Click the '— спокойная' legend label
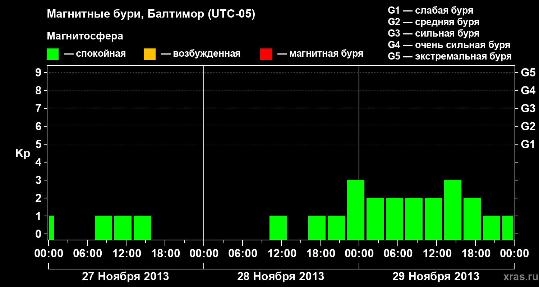 coord(95,54)
